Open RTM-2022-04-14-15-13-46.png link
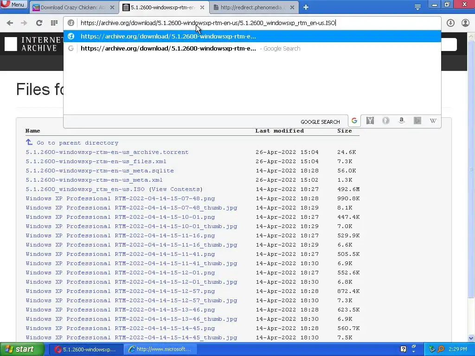 tap(120, 310)
